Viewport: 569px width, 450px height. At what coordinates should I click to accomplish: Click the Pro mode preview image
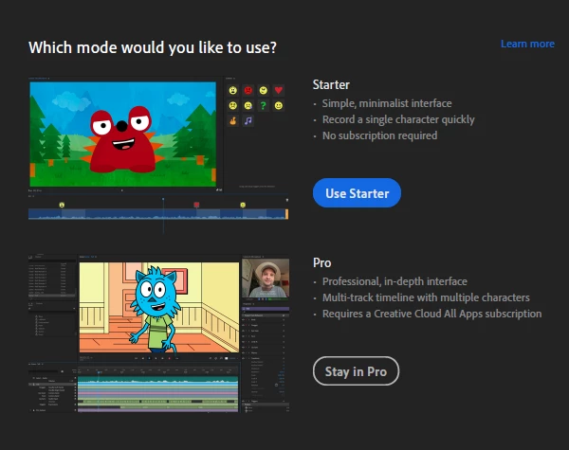pyautogui.click(x=158, y=334)
